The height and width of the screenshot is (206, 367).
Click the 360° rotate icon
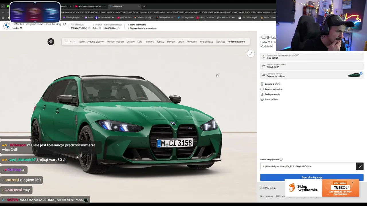(x=264, y=66)
